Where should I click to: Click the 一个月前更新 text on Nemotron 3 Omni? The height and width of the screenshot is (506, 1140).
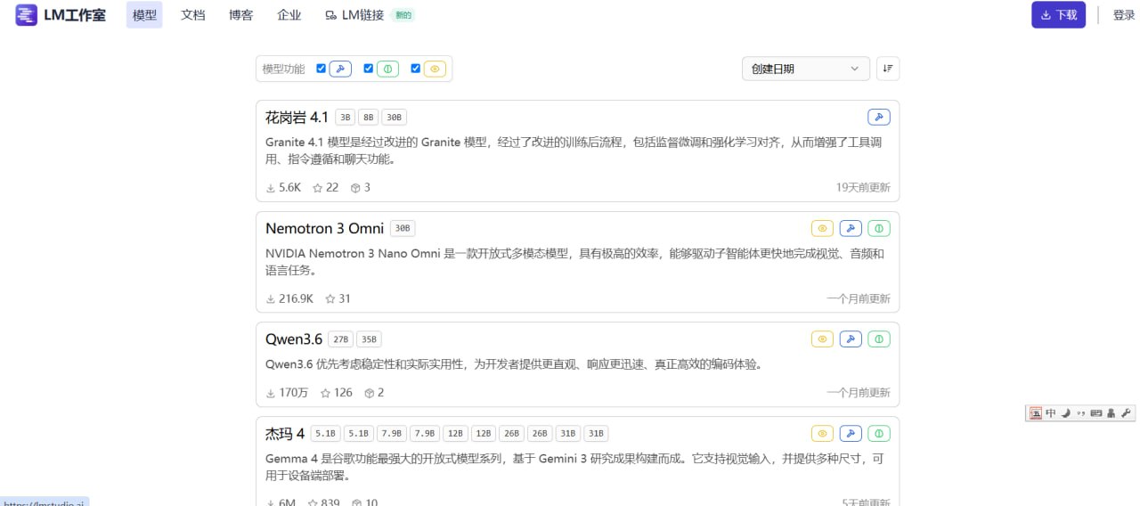[x=859, y=299]
